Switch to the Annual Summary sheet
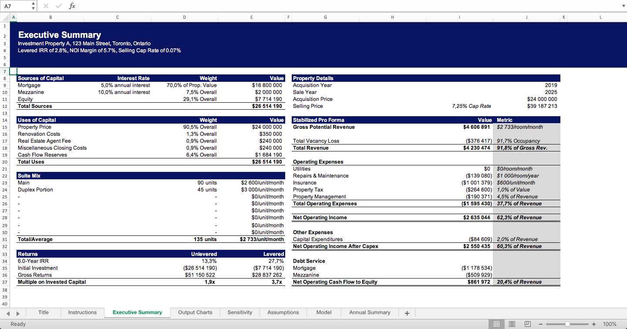Screen dimensions: 627x329 tap(370, 312)
